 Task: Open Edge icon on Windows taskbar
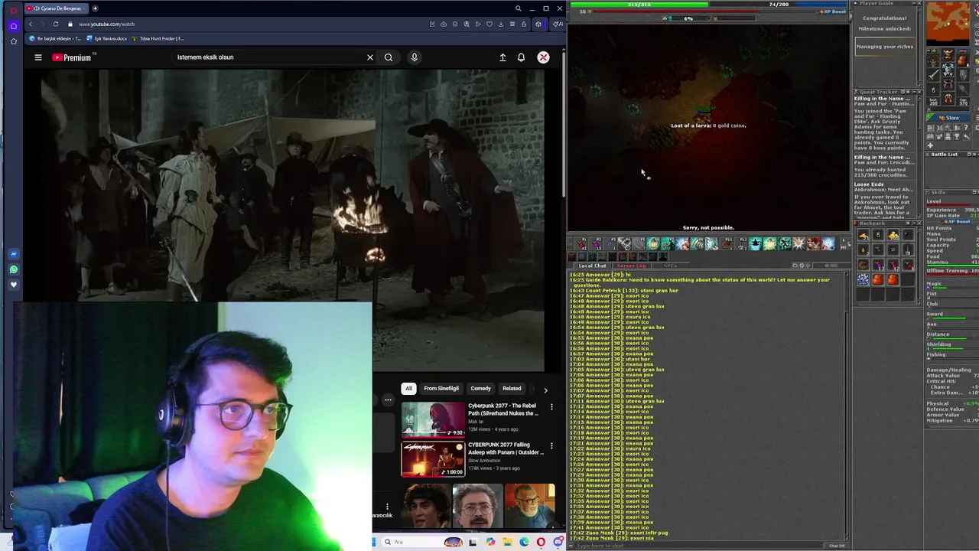pyautogui.click(x=524, y=542)
